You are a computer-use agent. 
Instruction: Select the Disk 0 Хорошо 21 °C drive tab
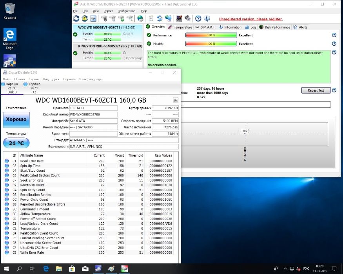pos(12,88)
